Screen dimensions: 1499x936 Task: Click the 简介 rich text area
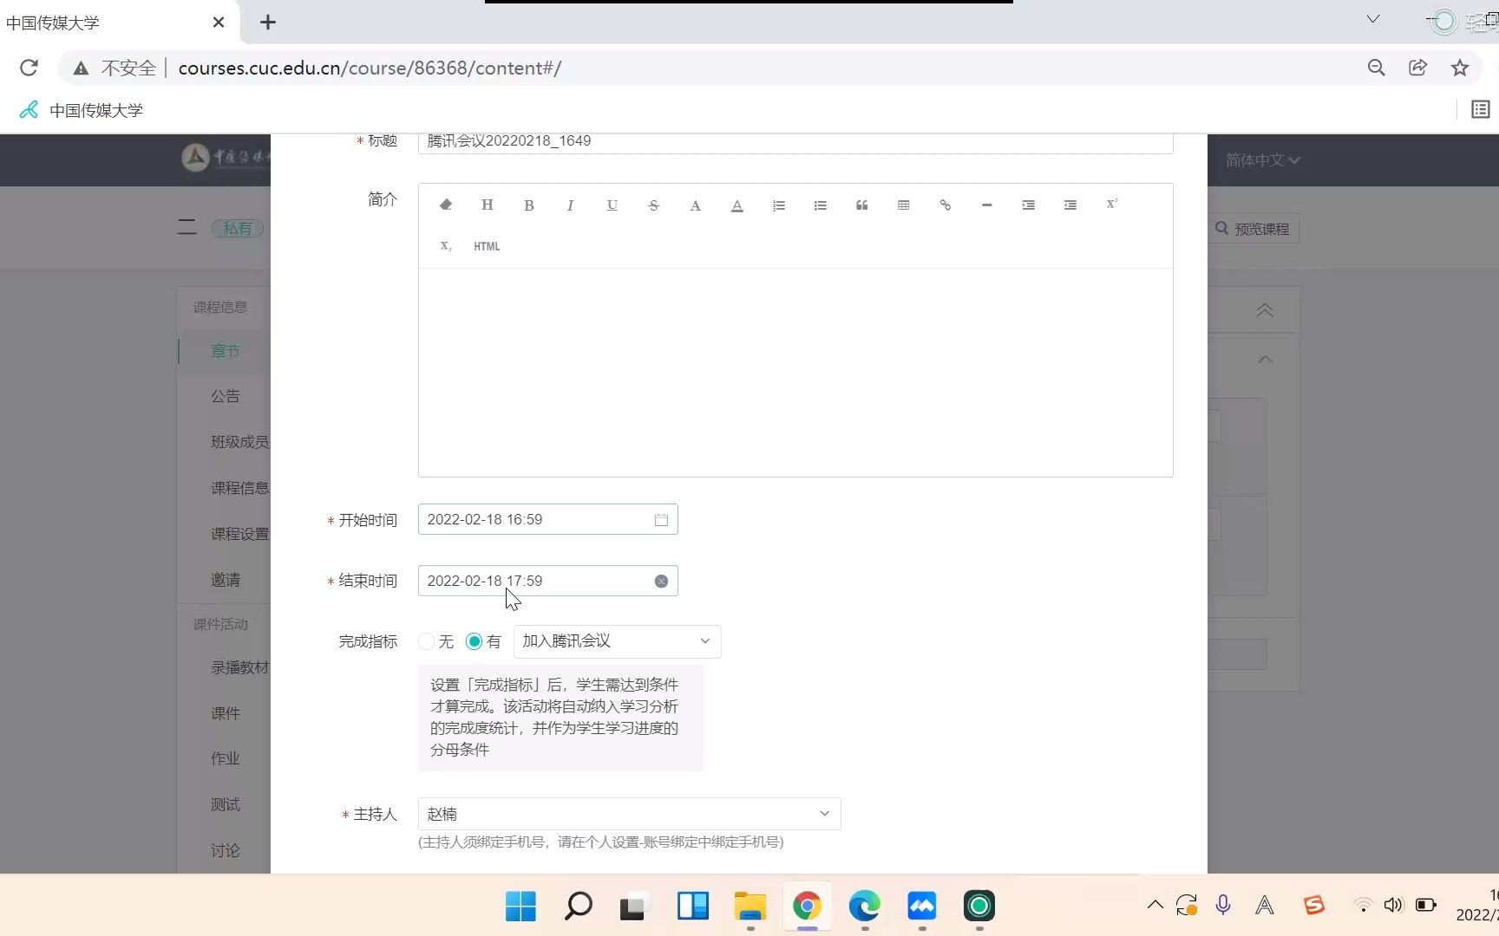click(x=795, y=373)
